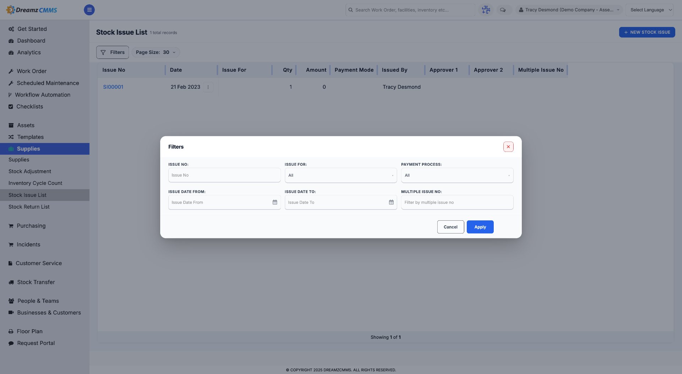
Task: Open the Select Language dropdown
Action: point(649,10)
